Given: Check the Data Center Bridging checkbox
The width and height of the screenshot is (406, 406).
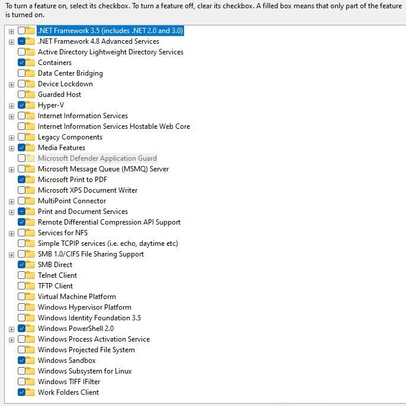Looking at the screenshot, I should pos(21,73).
